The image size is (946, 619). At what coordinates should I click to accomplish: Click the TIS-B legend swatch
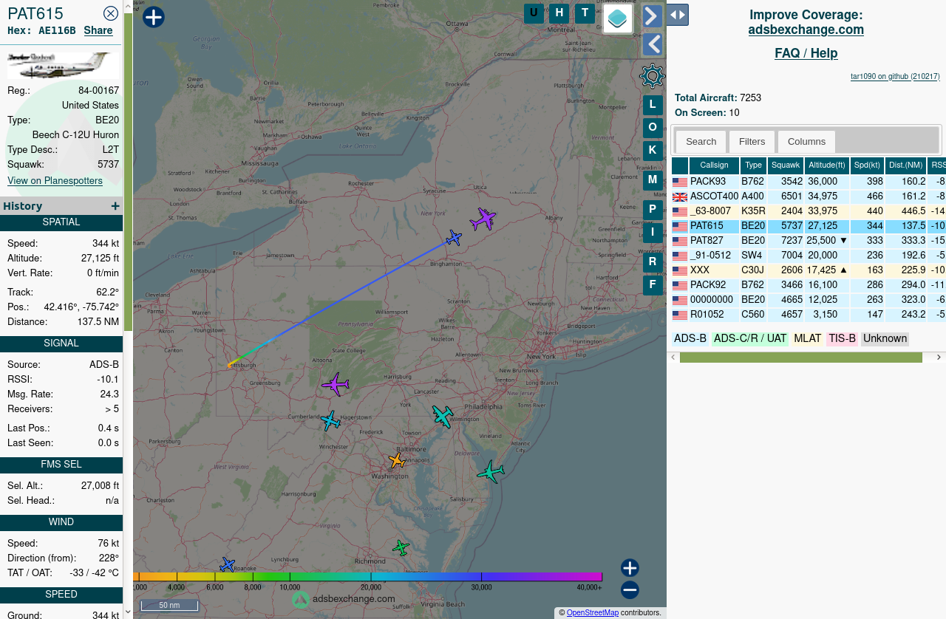click(843, 339)
